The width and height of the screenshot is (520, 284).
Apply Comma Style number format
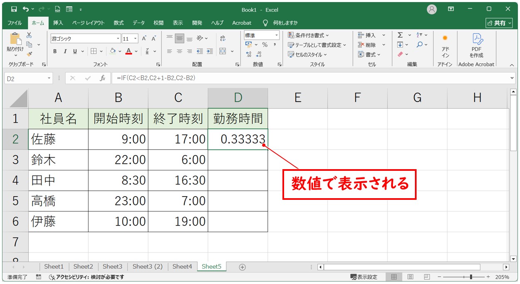[x=275, y=45]
